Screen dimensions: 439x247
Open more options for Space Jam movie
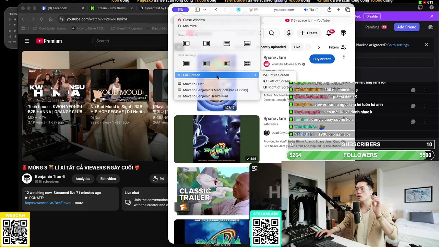point(344,57)
